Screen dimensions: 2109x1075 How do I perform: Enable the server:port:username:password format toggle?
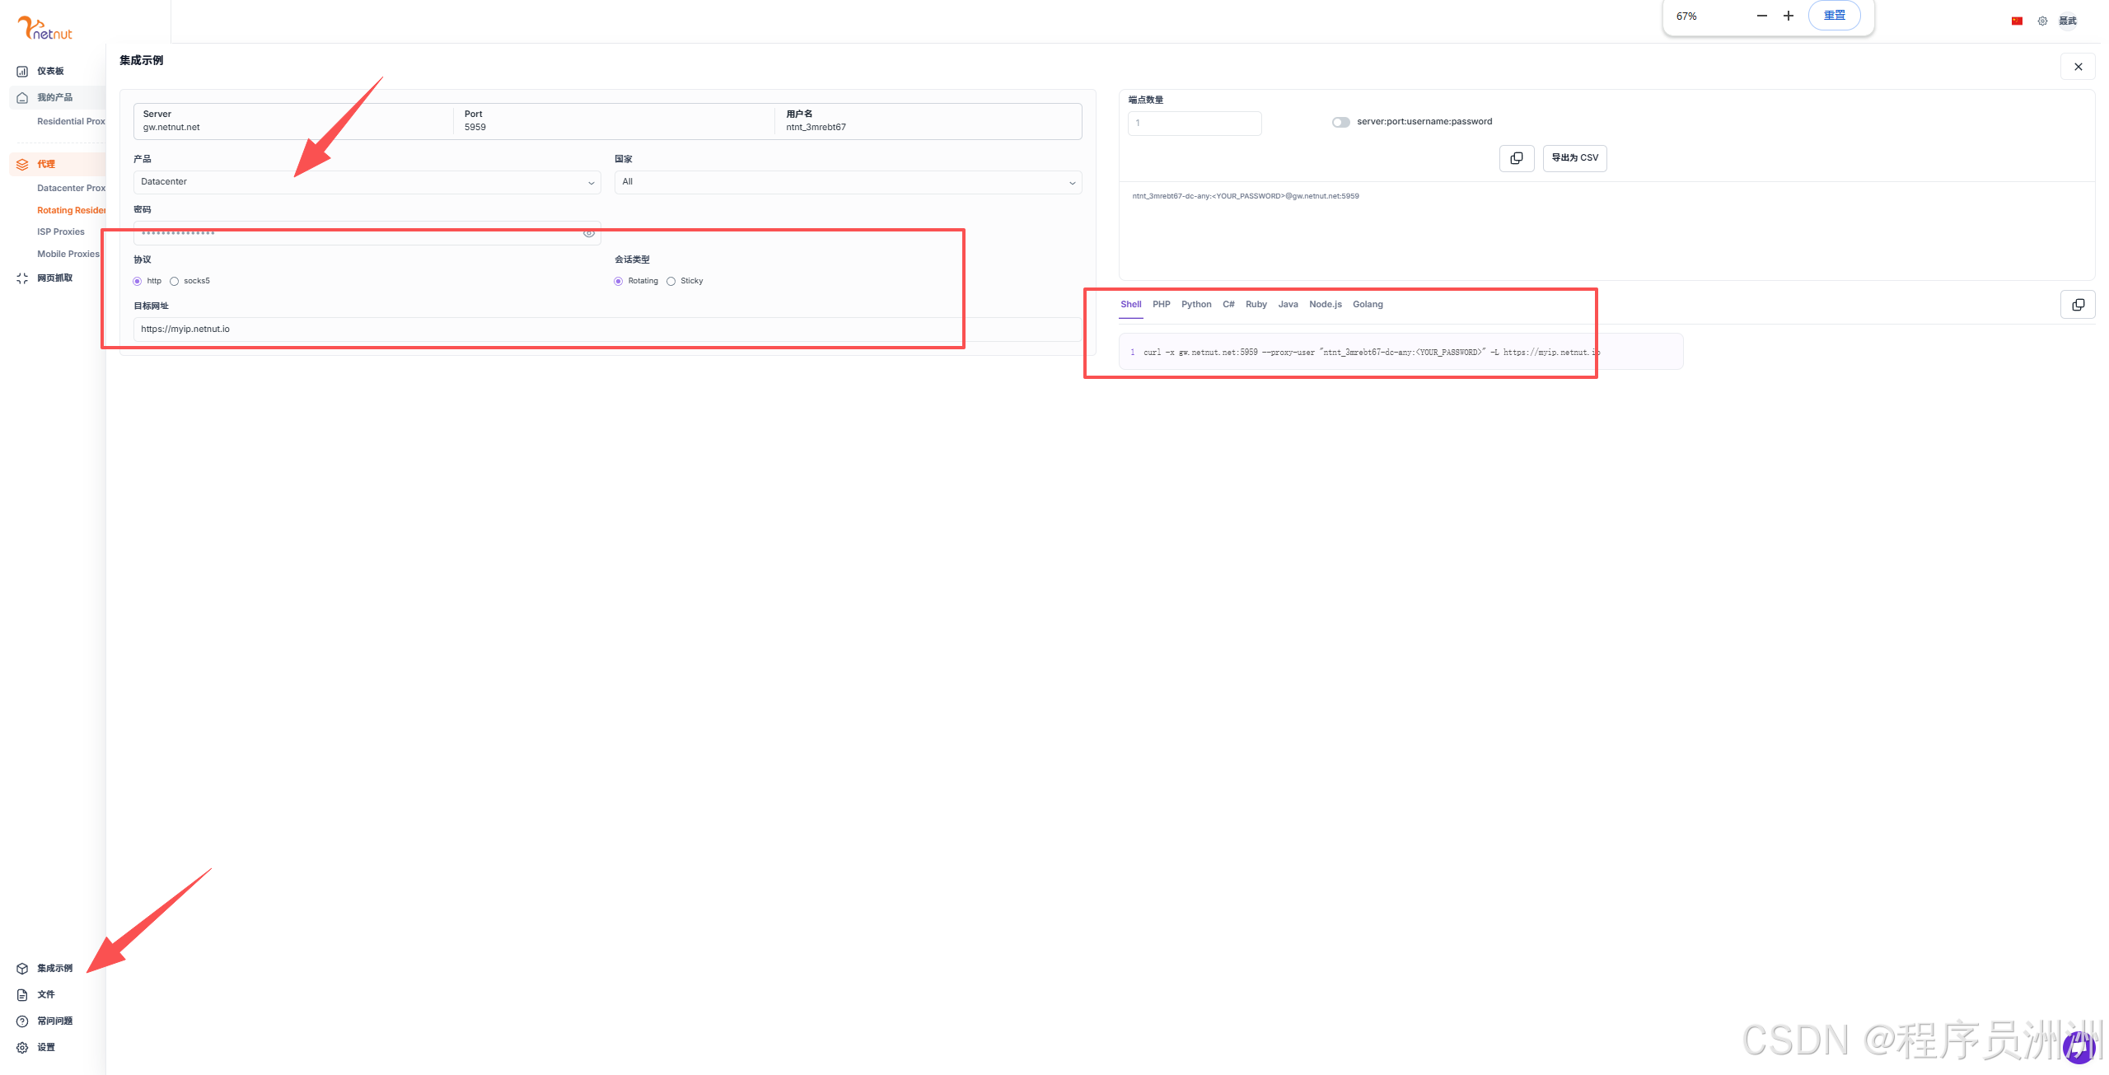(1340, 123)
